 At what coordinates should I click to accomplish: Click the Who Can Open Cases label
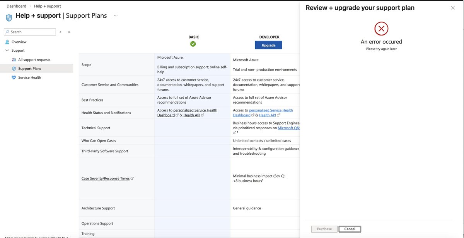pyautogui.click(x=99, y=141)
